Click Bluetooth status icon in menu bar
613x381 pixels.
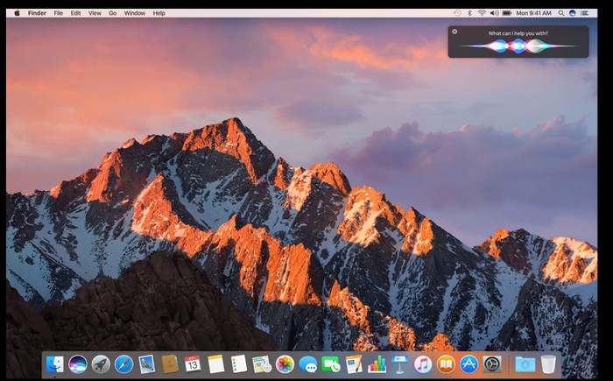click(469, 13)
